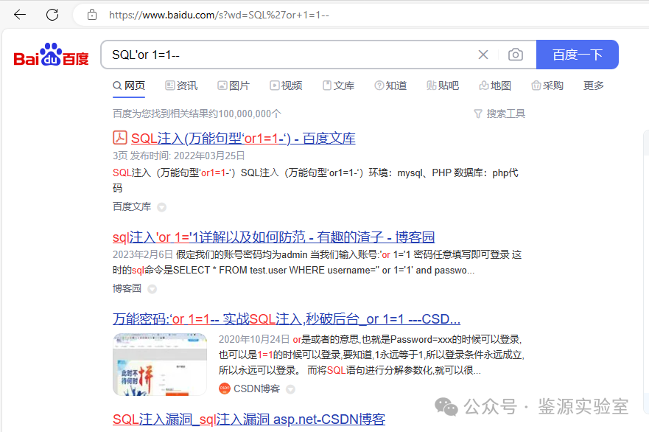Screen dimensions: 649x432
Task: Open 搜索工具 filter options
Action: [499, 114]
